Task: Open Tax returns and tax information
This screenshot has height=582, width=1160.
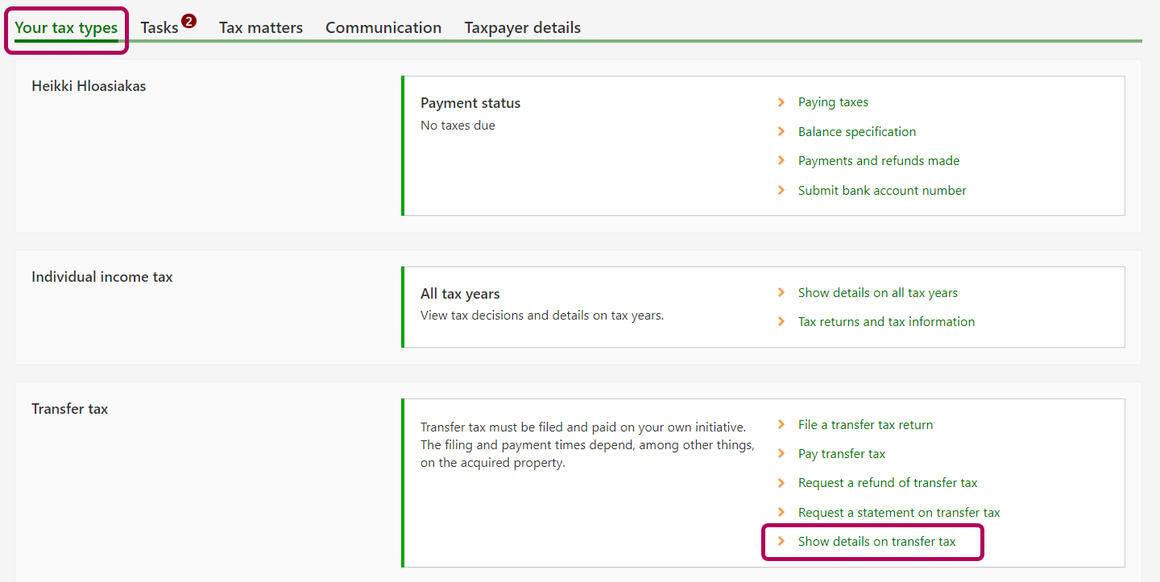Action: click(x=886, y=322)
